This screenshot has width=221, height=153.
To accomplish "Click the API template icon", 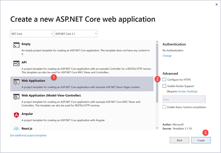I will 16,64.
